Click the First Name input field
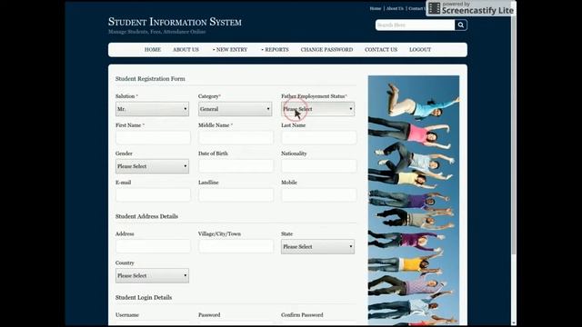Image resolution: width=582 pixels, height=327 pixels. point(153,137)
